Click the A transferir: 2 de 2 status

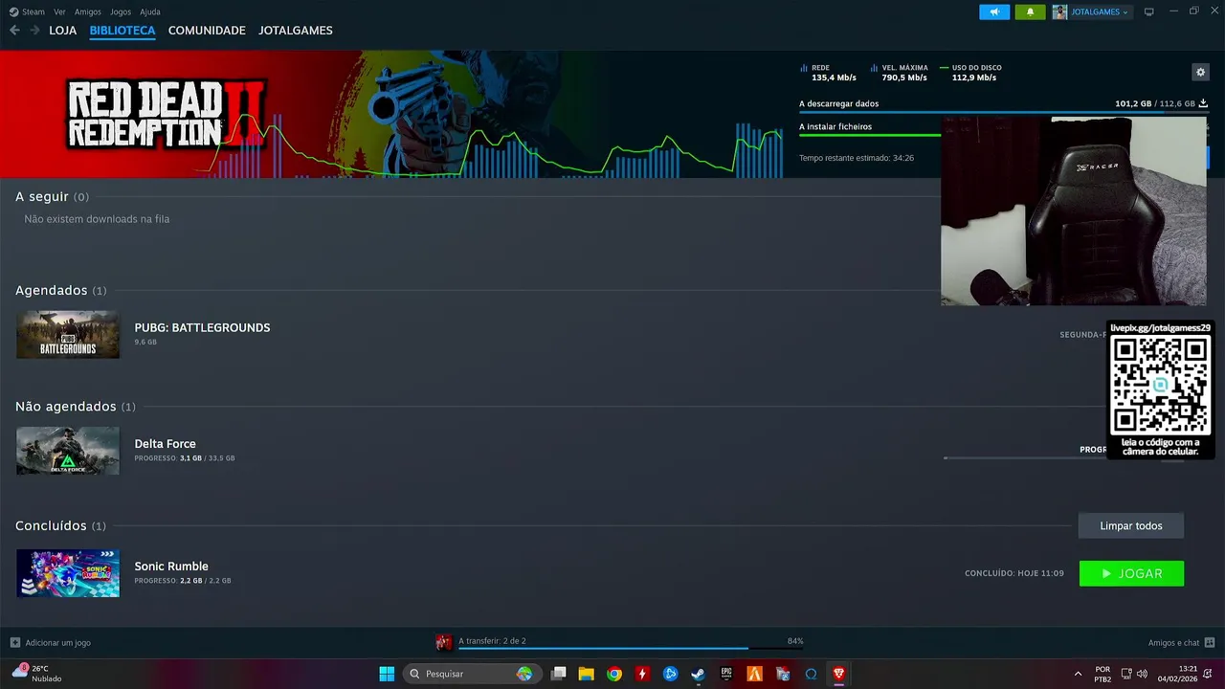(492, 641)
